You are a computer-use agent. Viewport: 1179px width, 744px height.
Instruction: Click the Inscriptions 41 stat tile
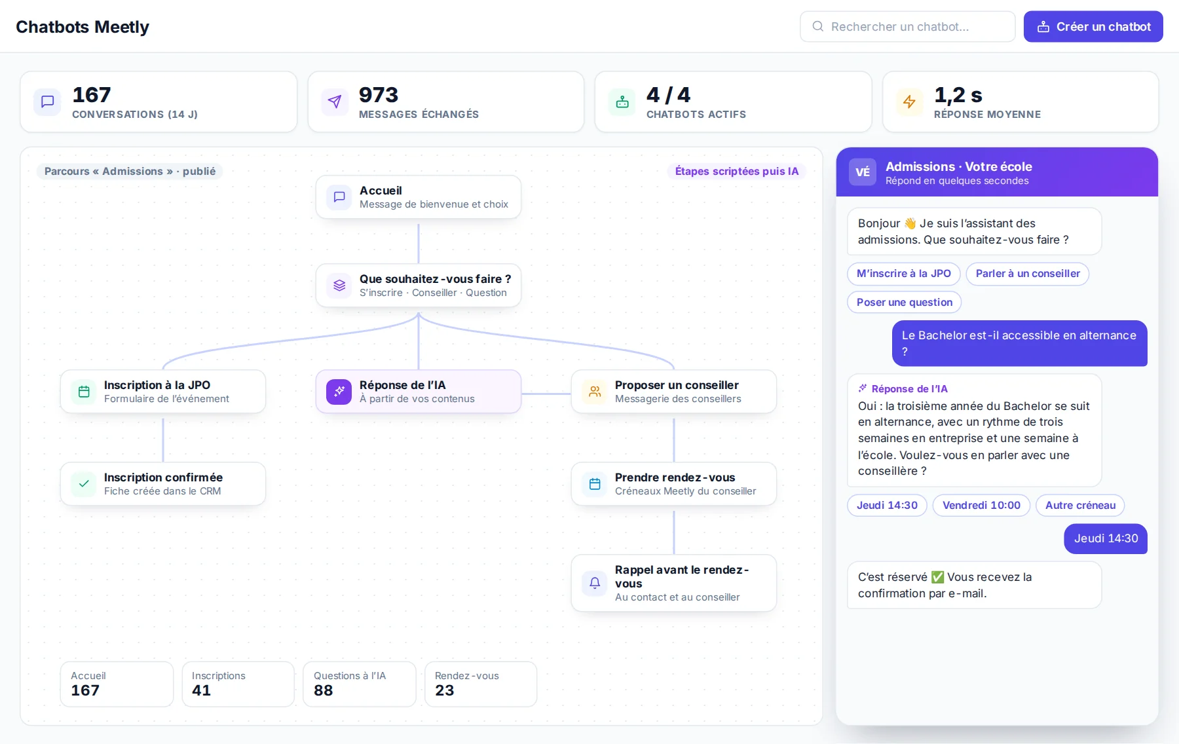[238, 684]
